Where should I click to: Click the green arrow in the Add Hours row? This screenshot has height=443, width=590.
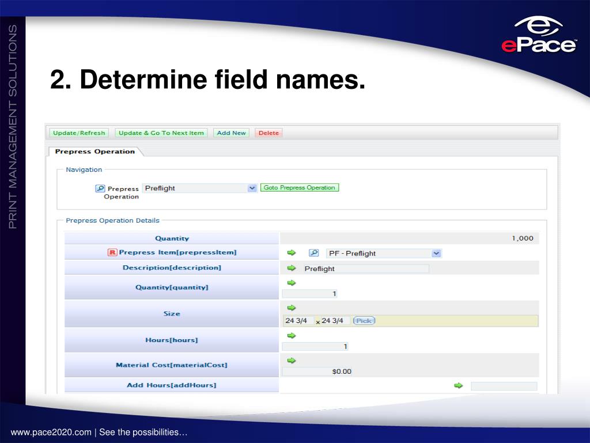pos(458,385)
